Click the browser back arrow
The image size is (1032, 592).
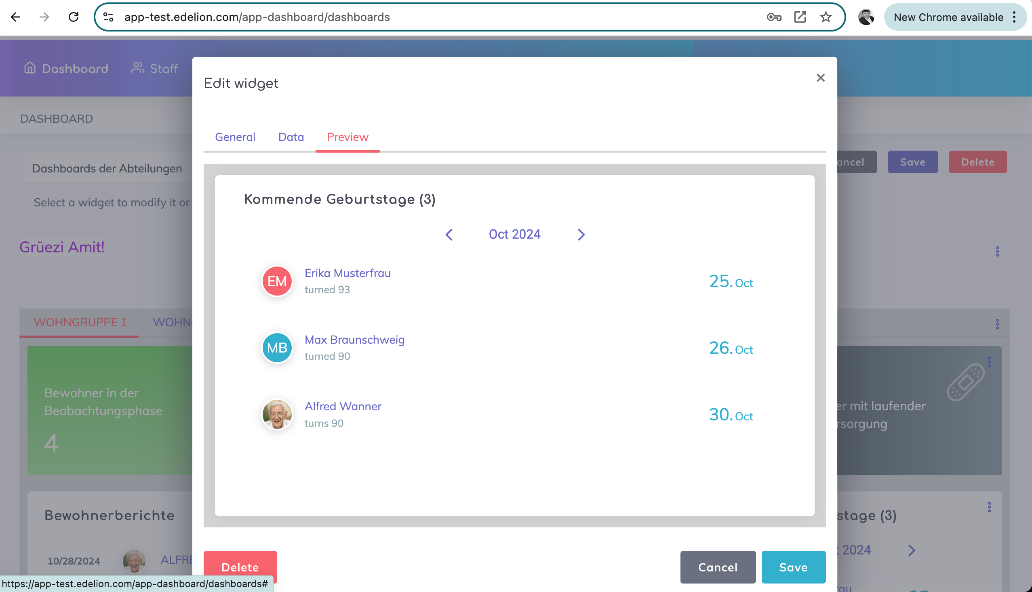[x=15, y=17]
